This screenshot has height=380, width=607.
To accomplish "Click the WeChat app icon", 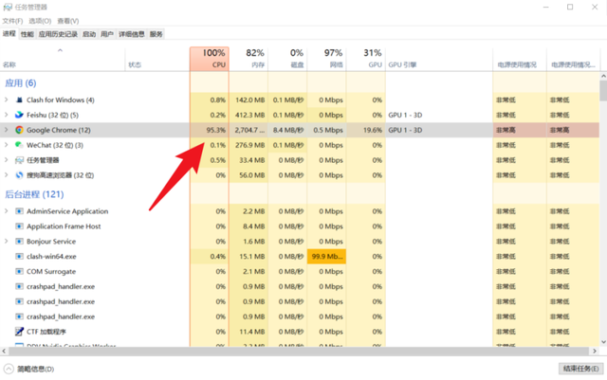I will coord(19,145).
